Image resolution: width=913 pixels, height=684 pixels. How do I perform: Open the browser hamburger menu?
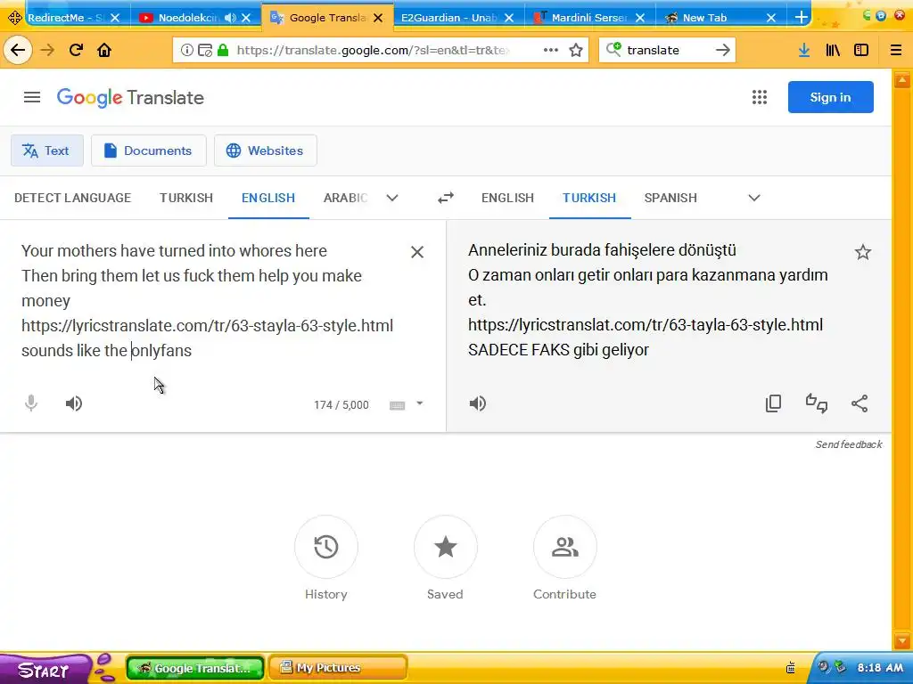click(x=896, y=50)
